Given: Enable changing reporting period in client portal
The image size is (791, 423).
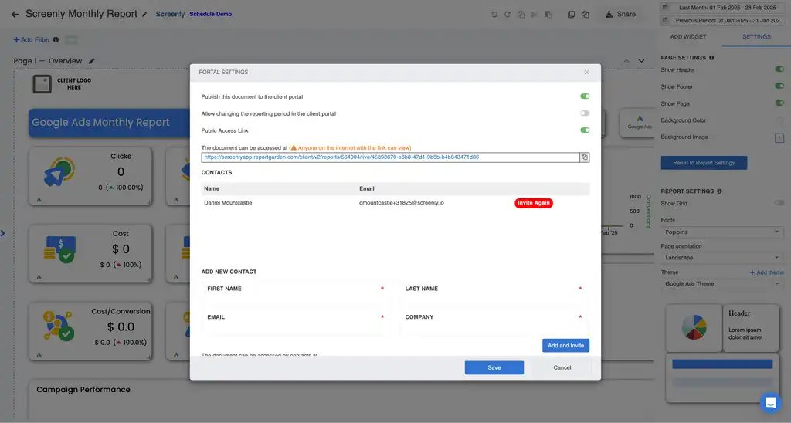Looking at the screenshot, I should click(x=585, y=113).
